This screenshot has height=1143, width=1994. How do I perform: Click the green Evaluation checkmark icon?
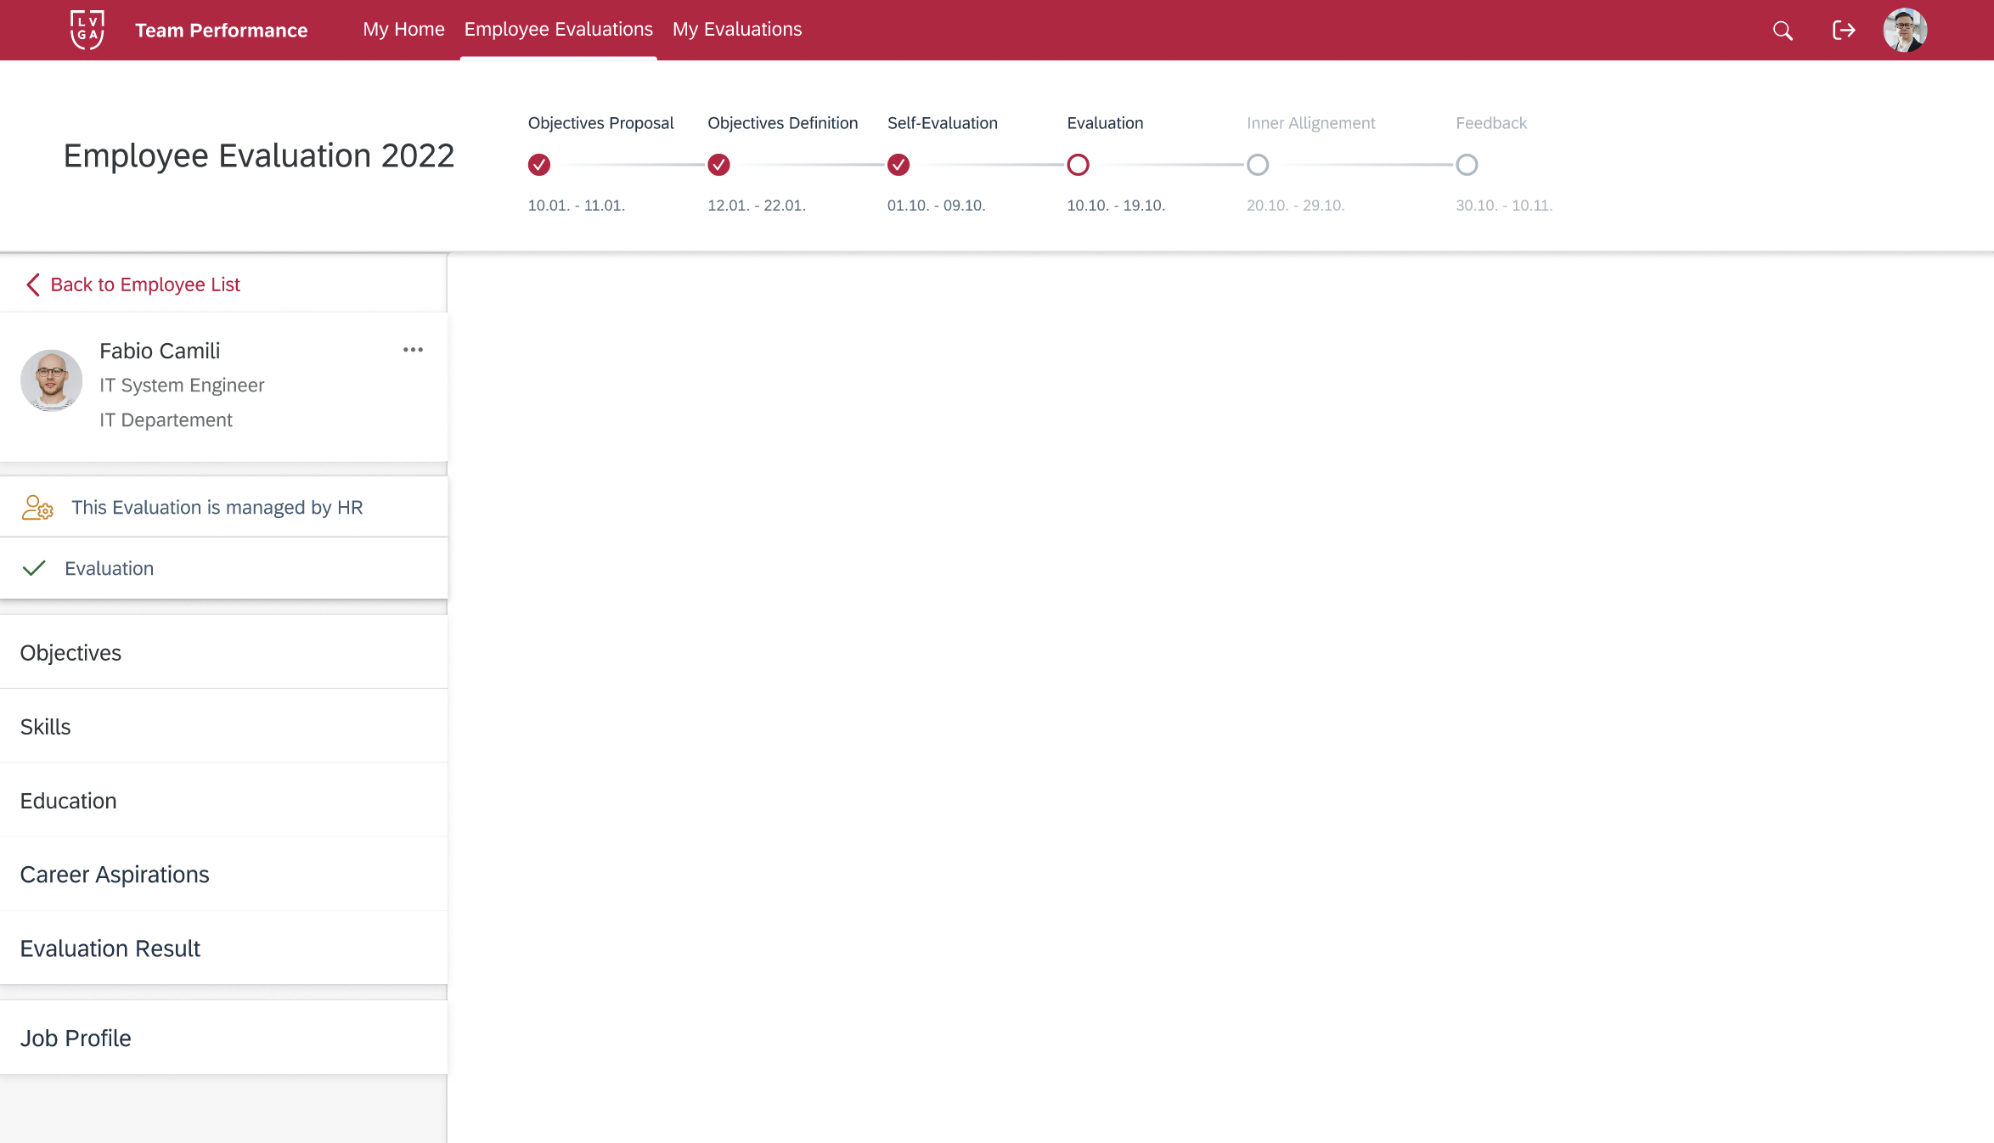pos(34,568)
